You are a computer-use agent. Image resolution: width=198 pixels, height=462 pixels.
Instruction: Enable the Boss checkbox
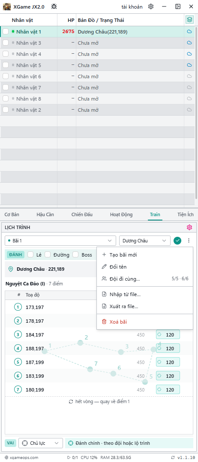pyautogui.click(x=75, y=254)
